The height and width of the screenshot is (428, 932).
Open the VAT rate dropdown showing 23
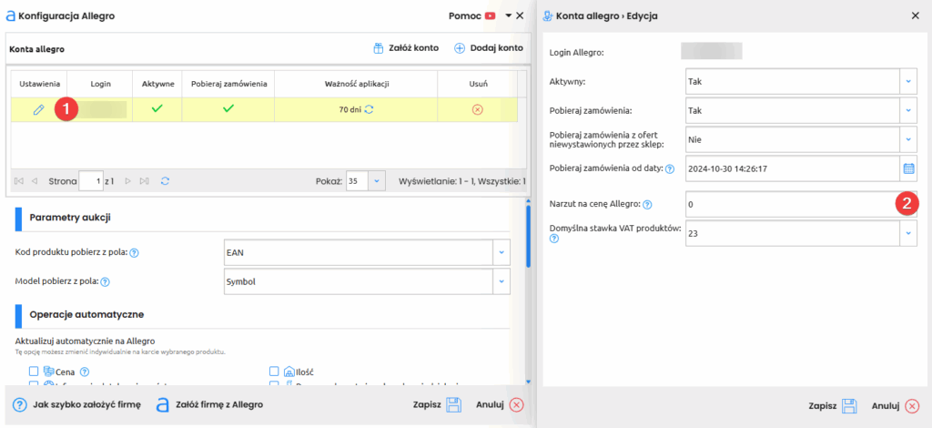pyautogui.click(x=907, y=232)
